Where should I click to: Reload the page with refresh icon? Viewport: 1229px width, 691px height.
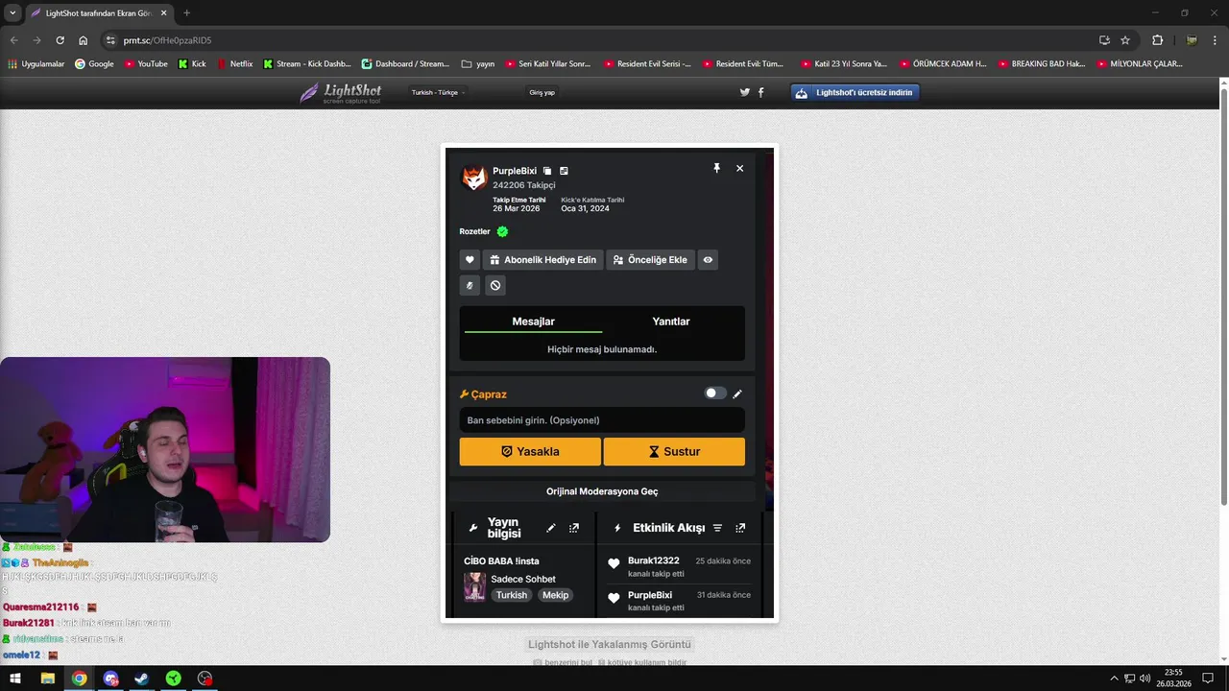click(x=60, y=40)
